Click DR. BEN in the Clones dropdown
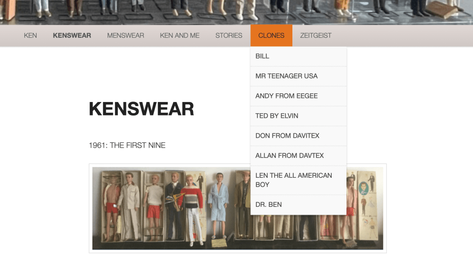Viewport: 473px width, 254px height. tap(268, 205)
